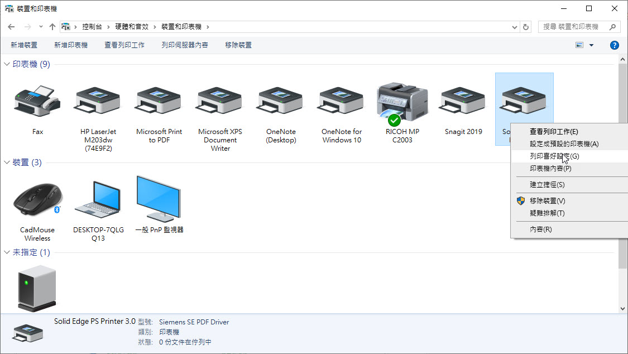Collapse the 裝置 (3) group
This screenshot has height=354, width=628.
7,162
